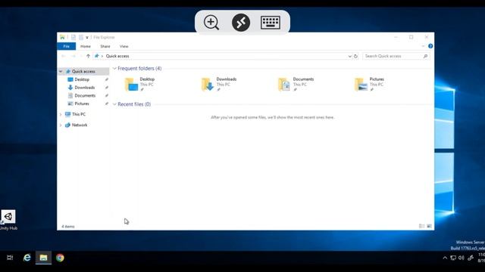Collapse Quick access in the navigation tree
Image resolution: width=485 pixels, height=272 pixels.
61,72
